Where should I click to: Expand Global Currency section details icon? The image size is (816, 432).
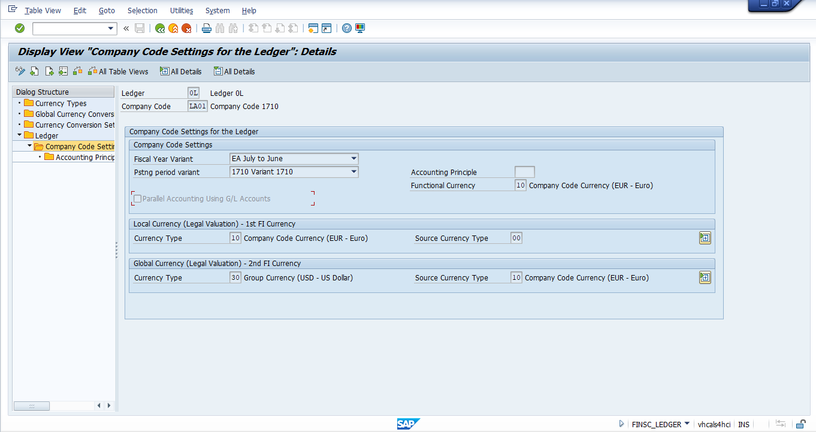pyautogui.click(x=705, y=277)
